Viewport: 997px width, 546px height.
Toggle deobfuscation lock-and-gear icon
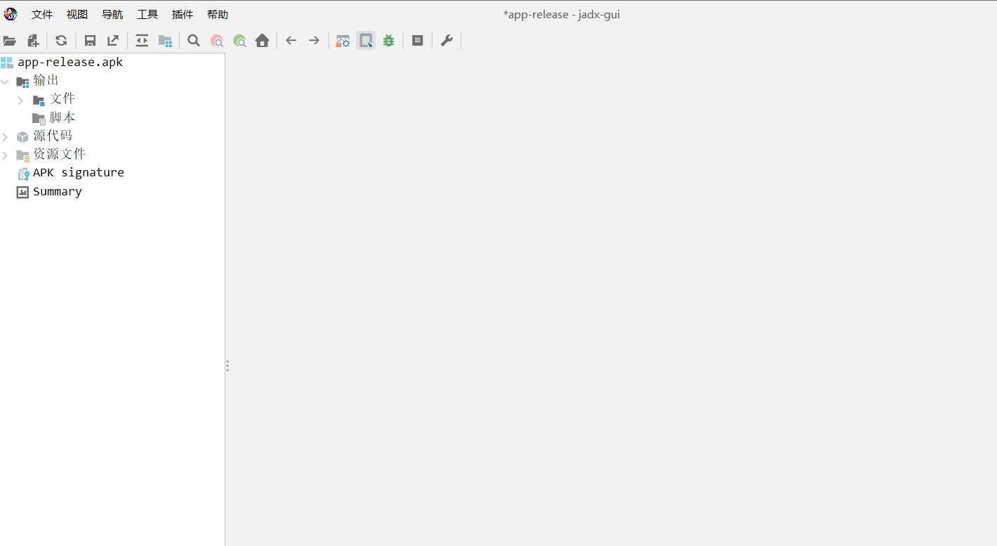[x=343, y=41]
